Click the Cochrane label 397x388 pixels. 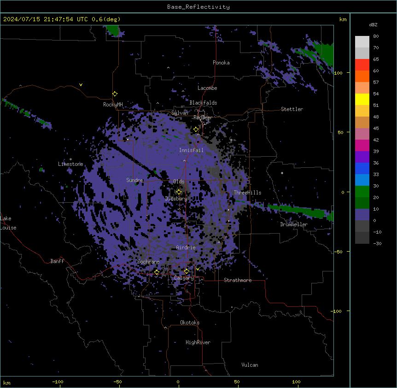148,262
